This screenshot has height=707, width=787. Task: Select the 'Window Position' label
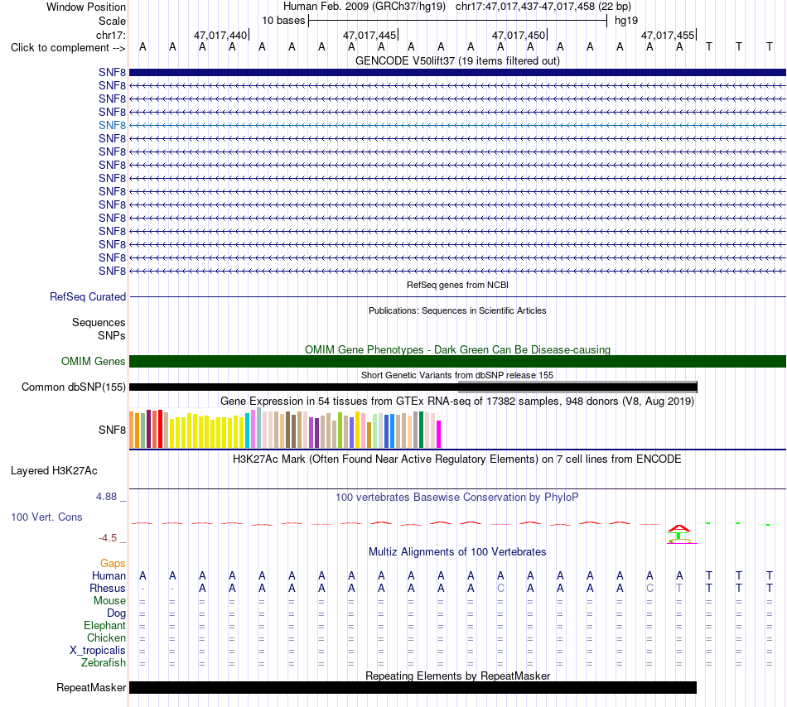click(x=86, y=7)
